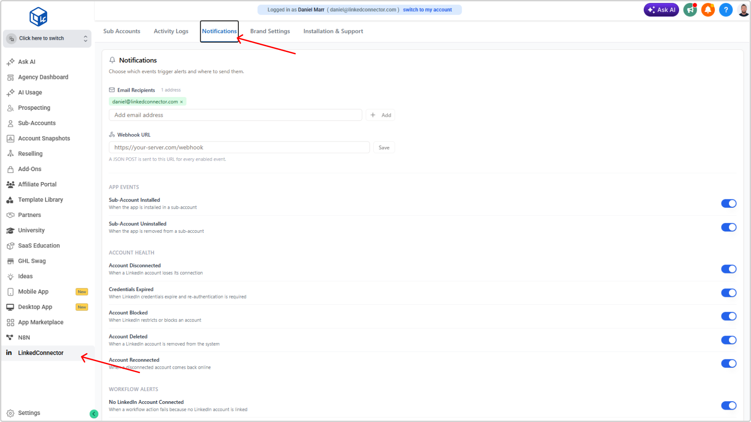
Task: Toggle No LinkedIn Account Connected alert
Action: pos(728,406)
